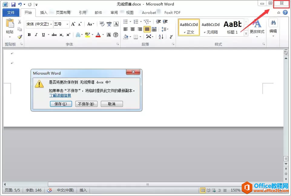This screenshot has height=196, width=291.
Task: Select the 无间隔 style thumbnail
Action: click(211, 27)
